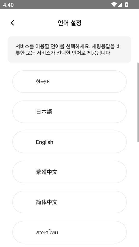Choose English as the service language
Image resolution: width=139 pixels, height=247 pixels.
(x=70, y=142)
